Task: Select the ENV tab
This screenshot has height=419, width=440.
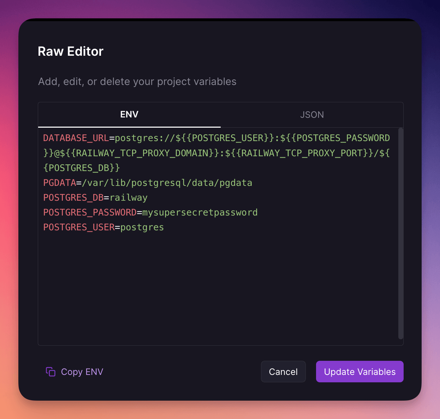Action: click(129, 115)
